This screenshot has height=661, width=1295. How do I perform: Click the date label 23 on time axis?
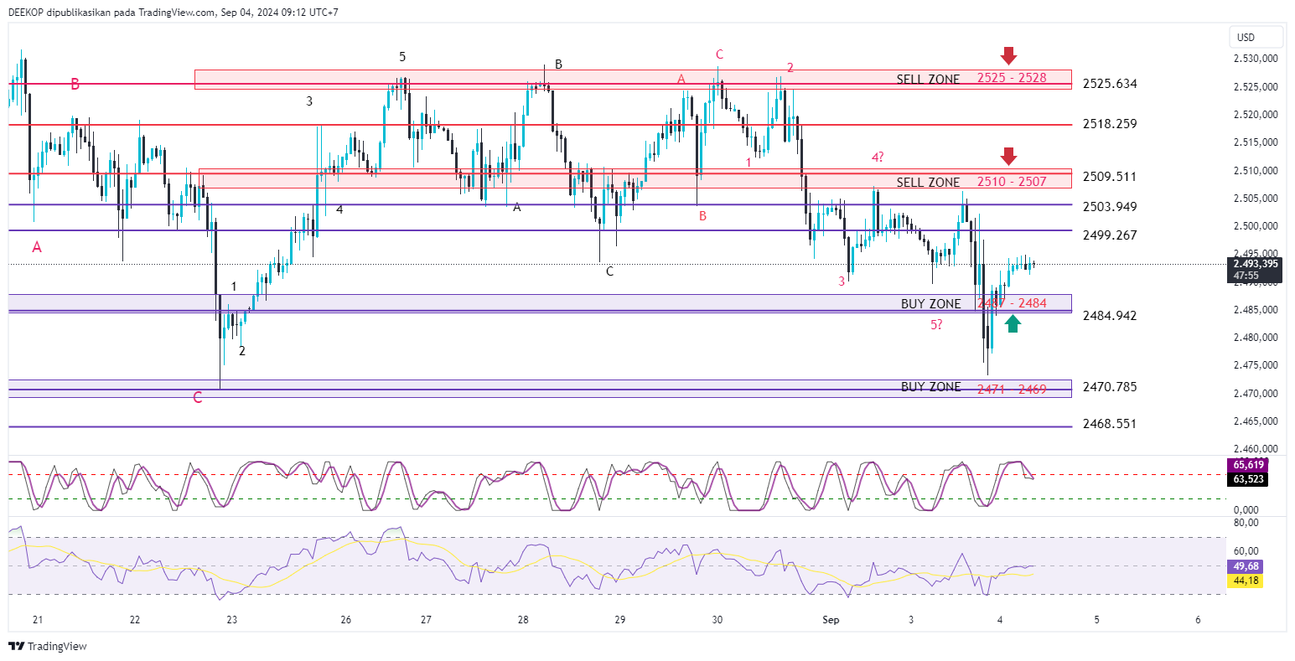[232, 620]
